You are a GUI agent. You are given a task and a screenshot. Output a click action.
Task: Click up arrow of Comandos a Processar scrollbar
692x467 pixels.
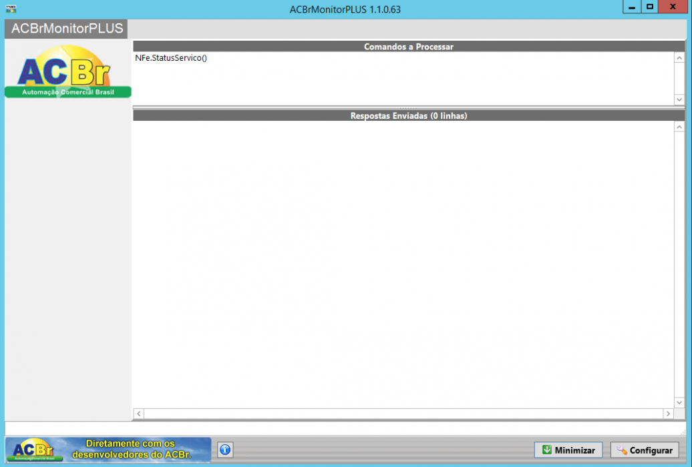click(679, 58)
